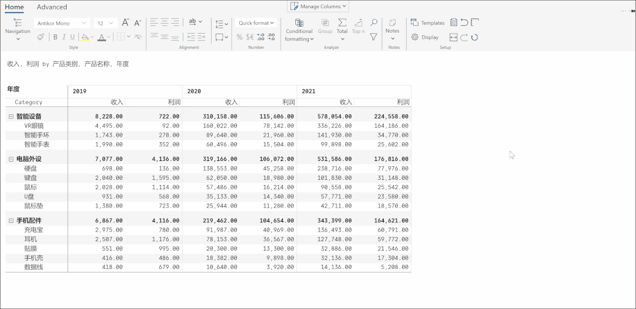The height and width of the screenshot is (309, 636).
Task: Toggle bold formatting
Action: pyautogui.click(x=55, y=37)
